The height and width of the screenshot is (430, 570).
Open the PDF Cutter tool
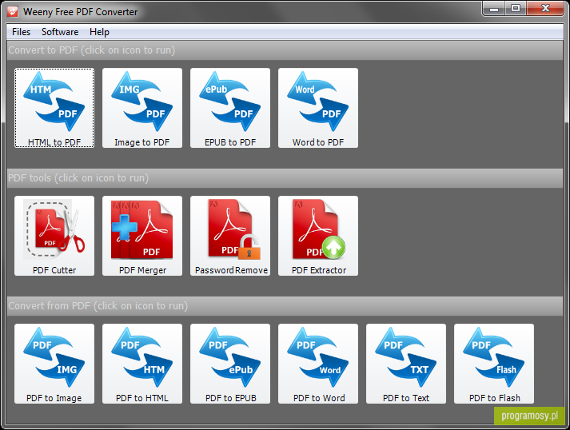pyautogui.click(x=54, y=236)
